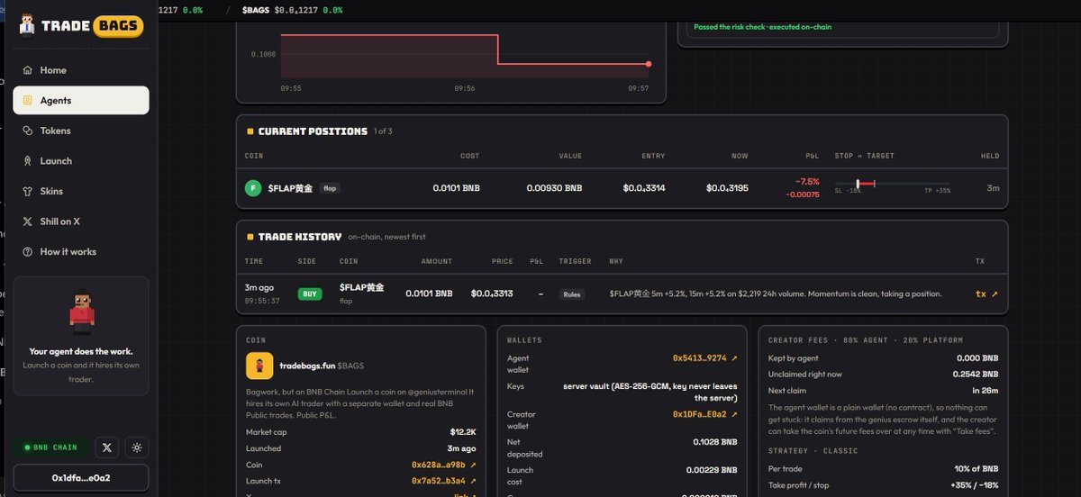Image resolution: width=1081 pixels, height=497 pixels.
Task: Open the Skins page
Action: (81, 191)
